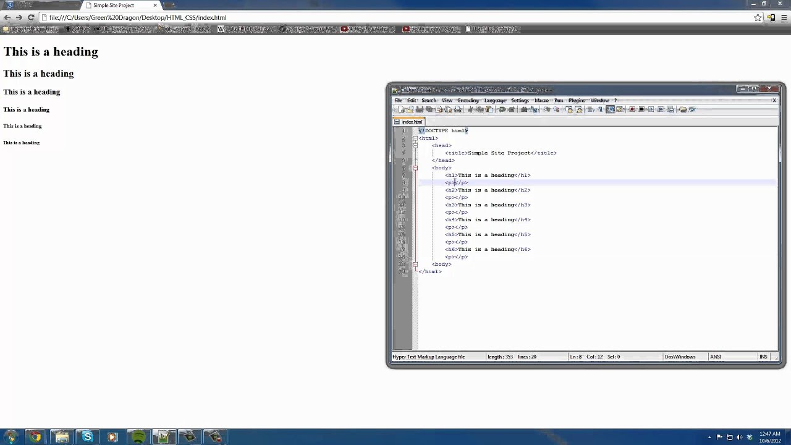Toggle the highlighted Indent Guide icon
Viewport: 791px width, 445px height.
(x=611, y=109)
